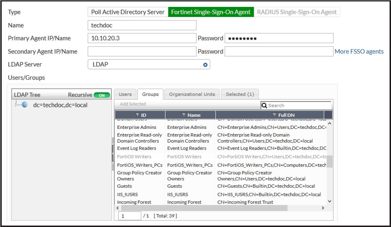
Task: Click the search magnifier icon
Action: pyautogui.click(x=264, y=105)
